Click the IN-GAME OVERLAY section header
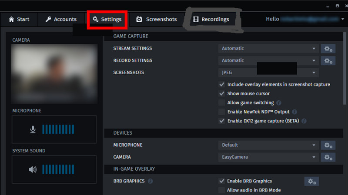Screen dimensions: 348x195 pos(224,169)
